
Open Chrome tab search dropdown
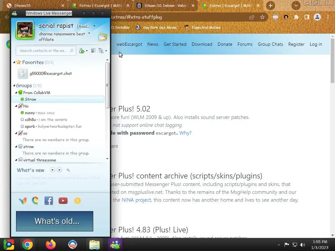[296, 6]
